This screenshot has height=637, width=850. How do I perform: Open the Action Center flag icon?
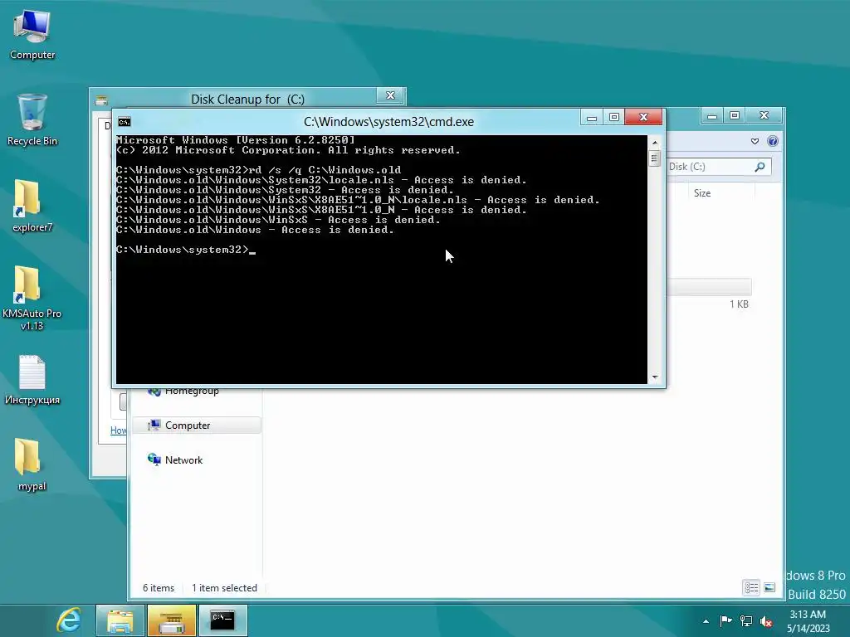[725, 620]
